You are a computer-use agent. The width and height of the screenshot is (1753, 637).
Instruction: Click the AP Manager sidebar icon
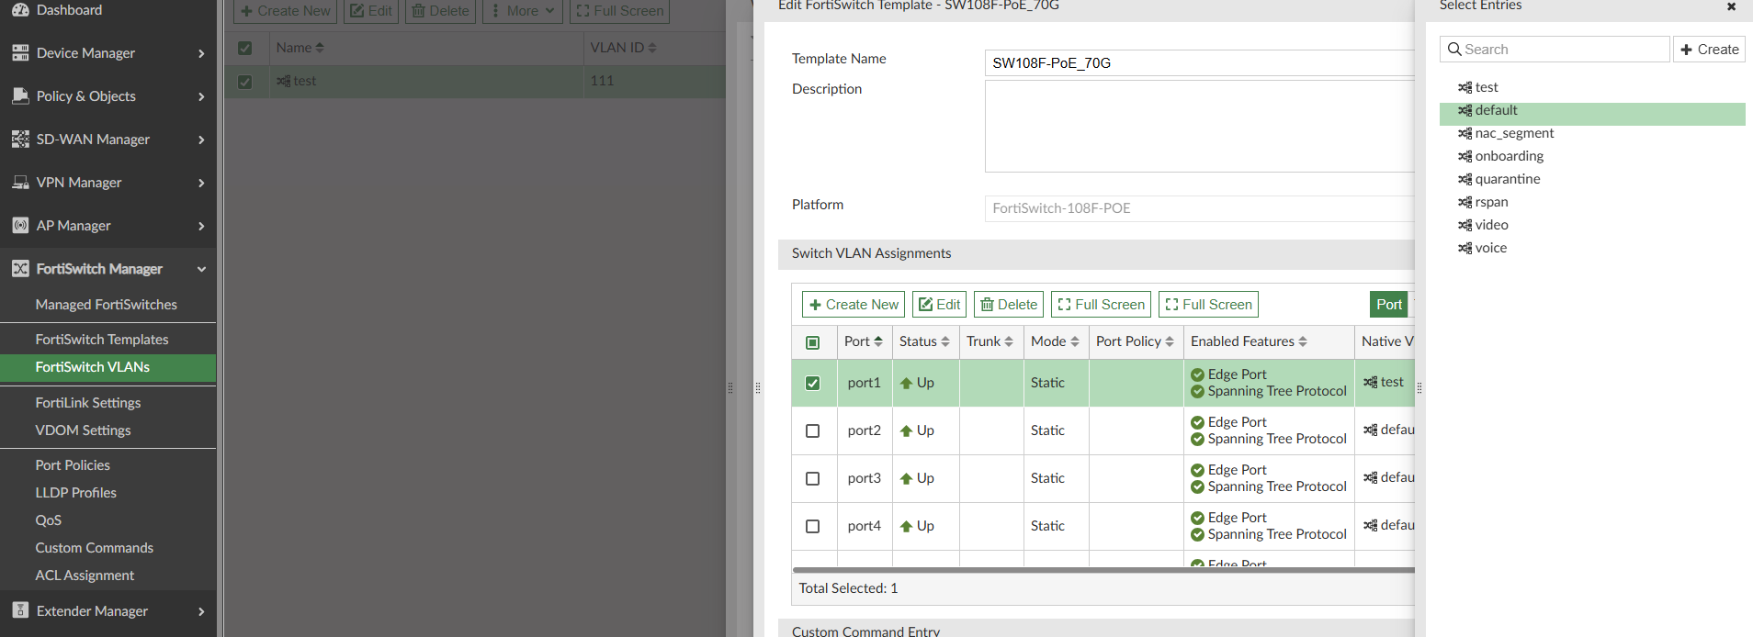(20, 226)
